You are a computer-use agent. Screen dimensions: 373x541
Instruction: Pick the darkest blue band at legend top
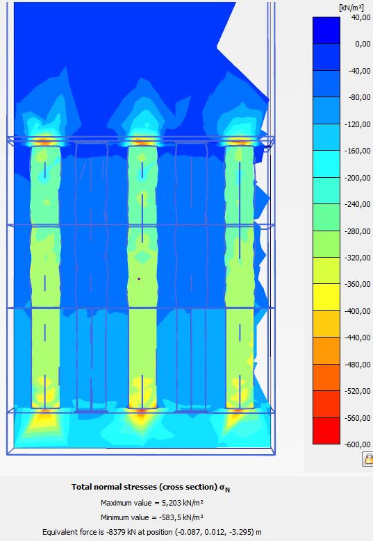point(326,31)
